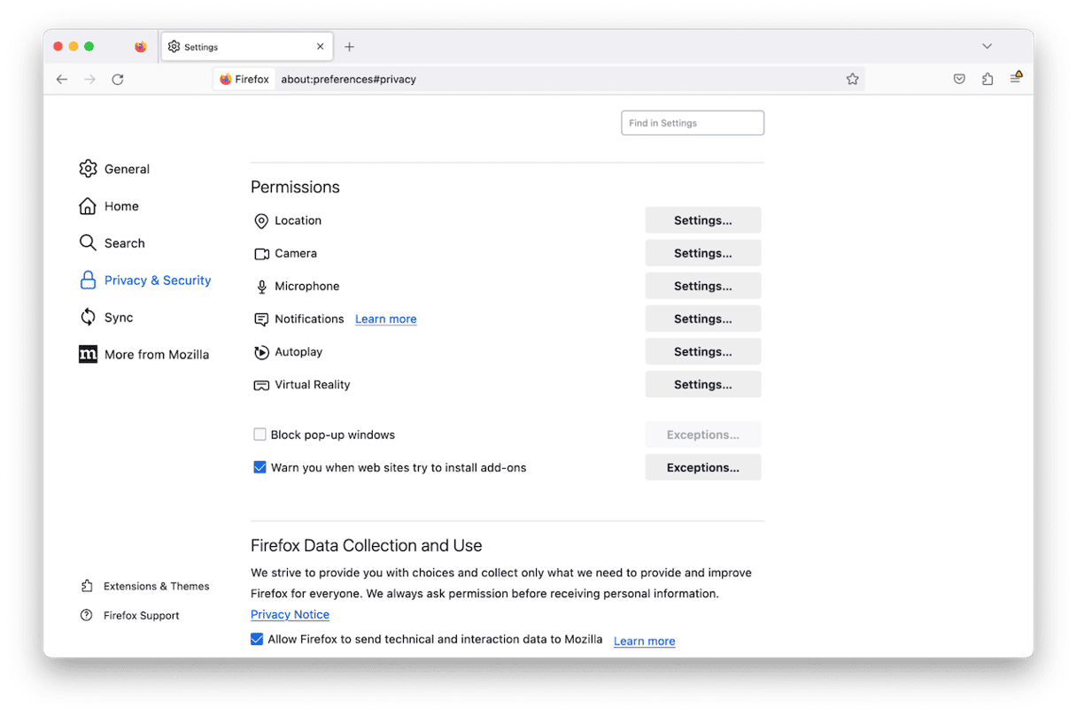Open Exceptions for add-on install warnings
The width and height of the screenshot is (1077, 715).
coord(702,467)
